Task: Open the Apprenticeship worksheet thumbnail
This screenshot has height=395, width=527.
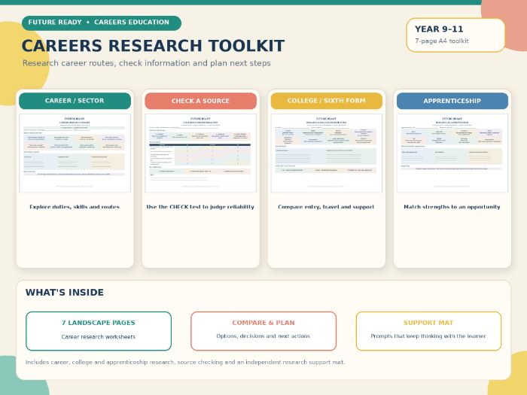Action: (x=452, y=153)
